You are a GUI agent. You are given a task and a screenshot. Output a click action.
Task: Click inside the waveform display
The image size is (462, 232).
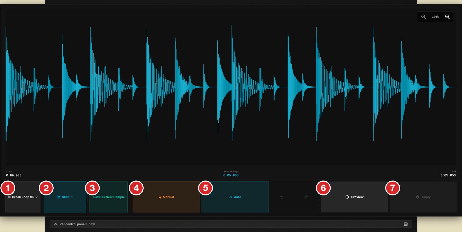[231, 86]
